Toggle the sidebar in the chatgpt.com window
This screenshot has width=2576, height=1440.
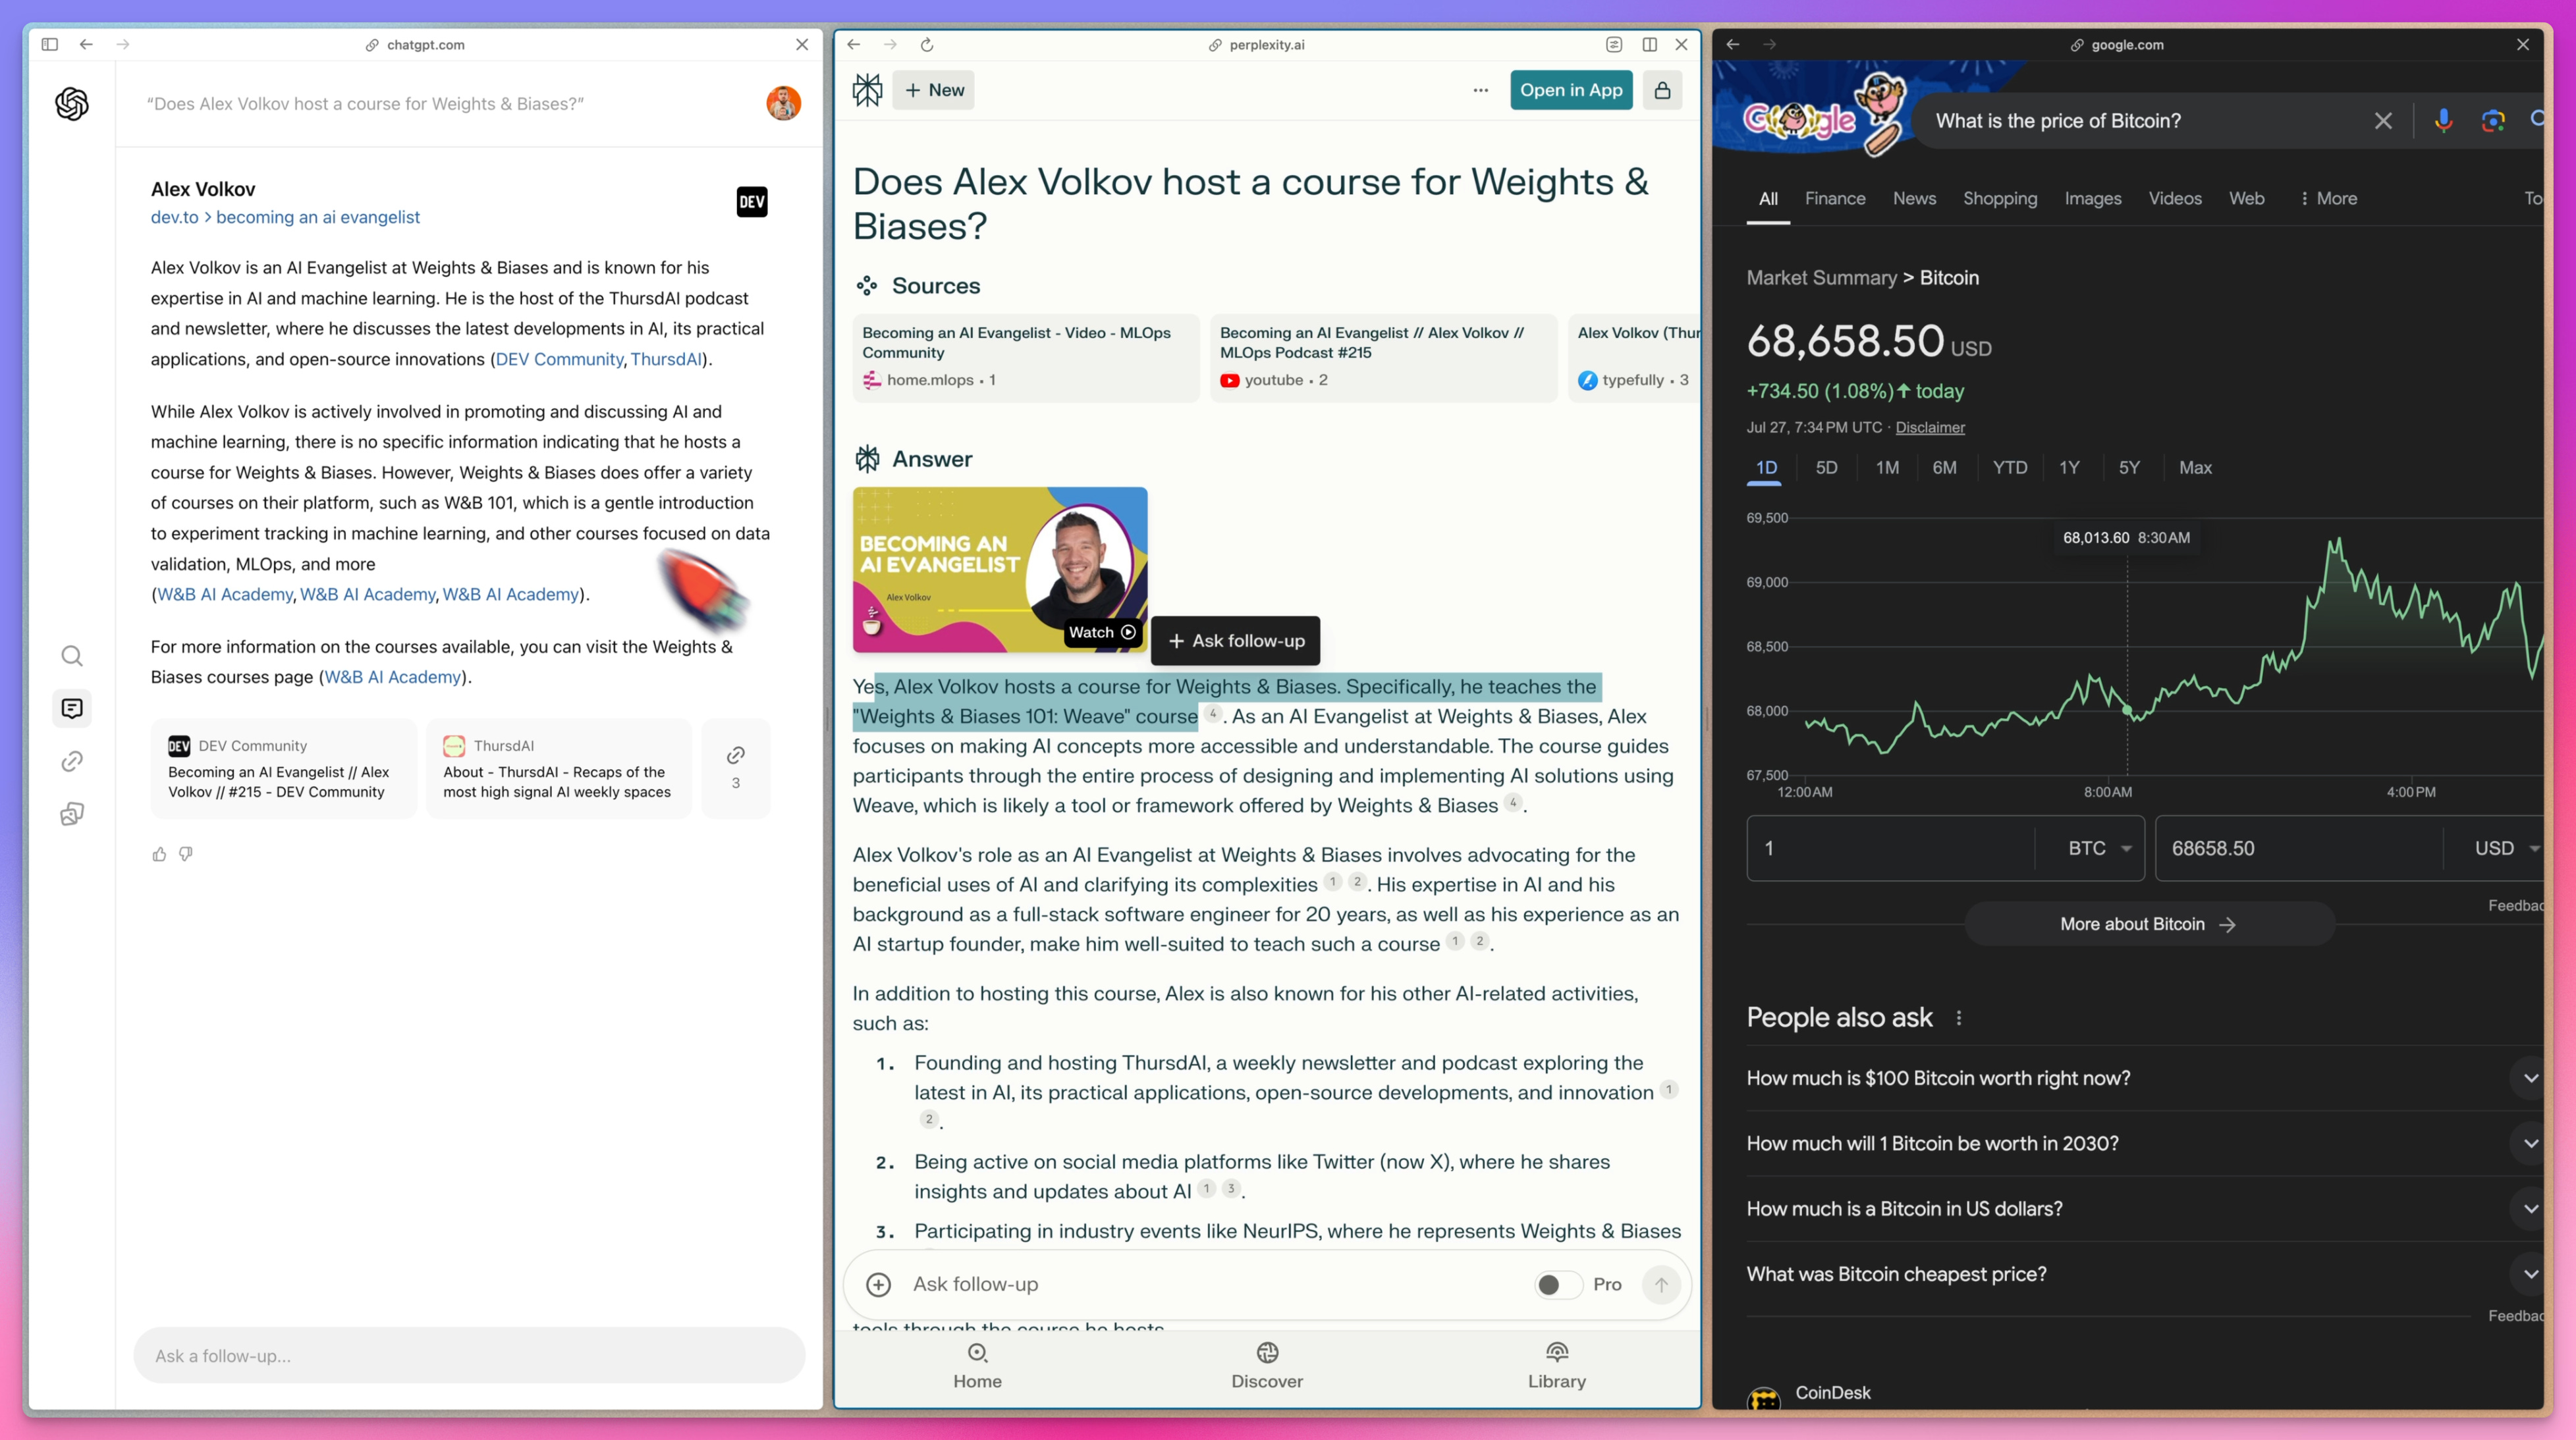(x=50, y=45)
